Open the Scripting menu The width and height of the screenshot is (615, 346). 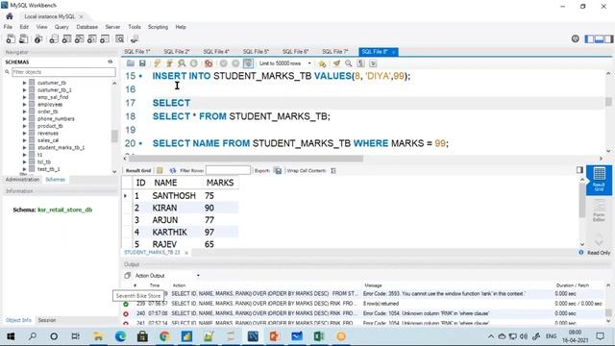(158, 27)
